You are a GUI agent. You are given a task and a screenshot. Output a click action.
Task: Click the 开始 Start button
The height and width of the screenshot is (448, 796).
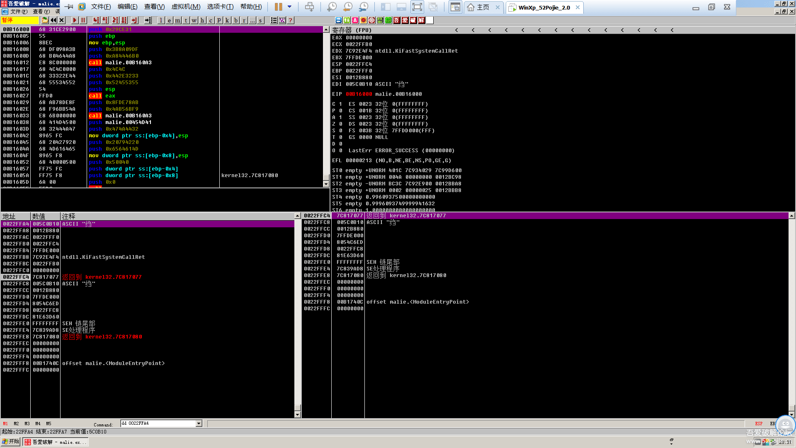(11, 442)
